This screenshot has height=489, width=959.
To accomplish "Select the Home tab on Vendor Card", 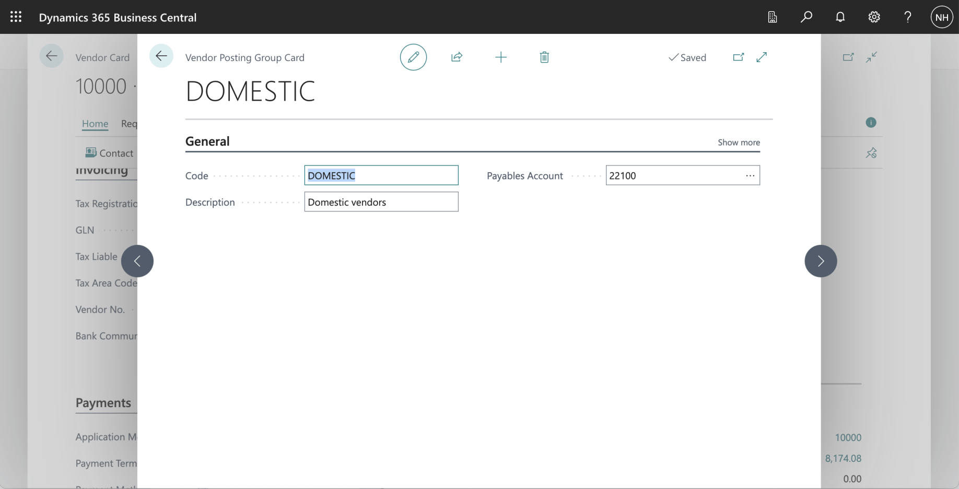I will (x=95, y=124).
